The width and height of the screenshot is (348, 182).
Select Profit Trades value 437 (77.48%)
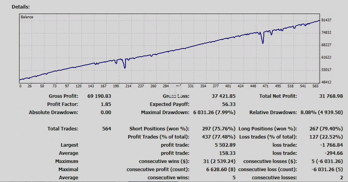[219, 137]
